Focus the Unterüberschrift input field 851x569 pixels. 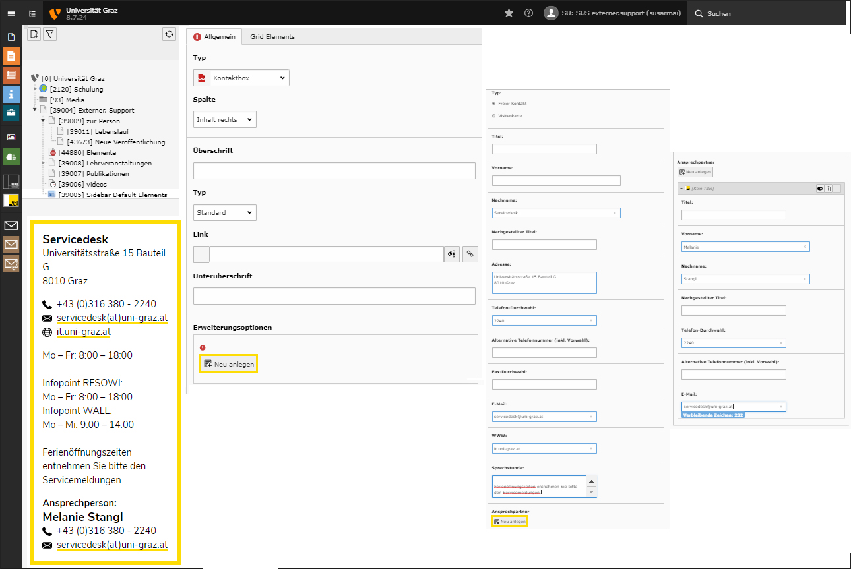(x=334, y=296)
